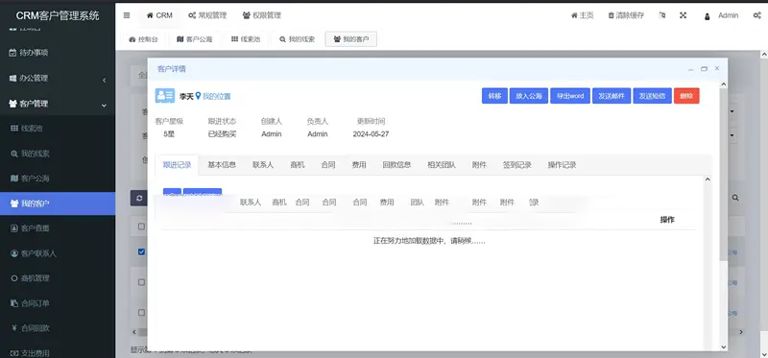Click the search magnifier icon in background table
This screenshot has width=768, height=358.
coord(735,198)
